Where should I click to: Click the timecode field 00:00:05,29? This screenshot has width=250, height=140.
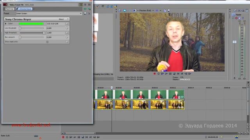pyautogui.click(x=213, y=137)
